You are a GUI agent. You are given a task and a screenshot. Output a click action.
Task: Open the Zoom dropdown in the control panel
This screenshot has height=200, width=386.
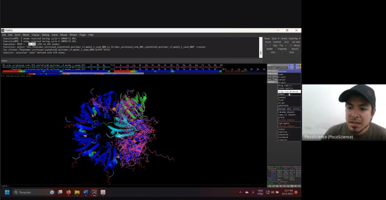[275, 38]
